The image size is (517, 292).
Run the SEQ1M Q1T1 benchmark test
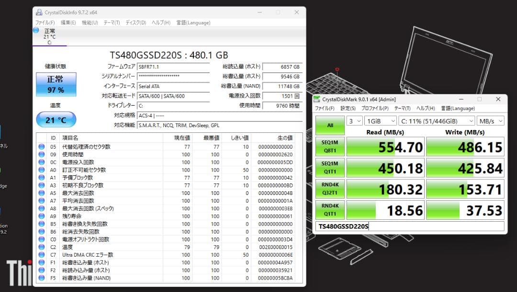[330, 168]
